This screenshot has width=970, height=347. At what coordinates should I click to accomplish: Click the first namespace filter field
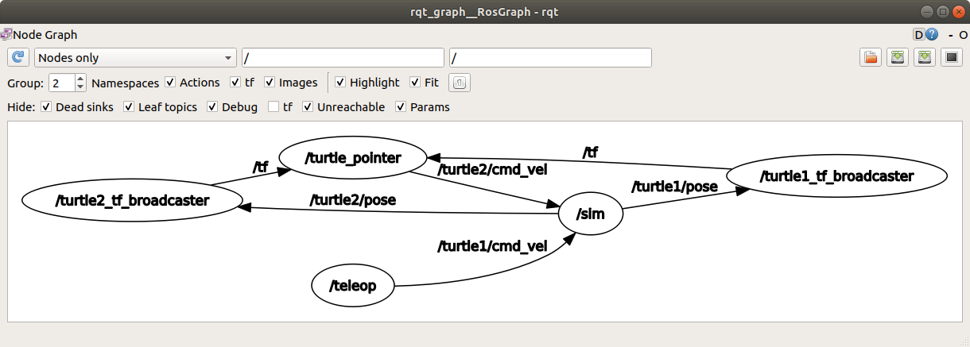click(x=343, y=58)
